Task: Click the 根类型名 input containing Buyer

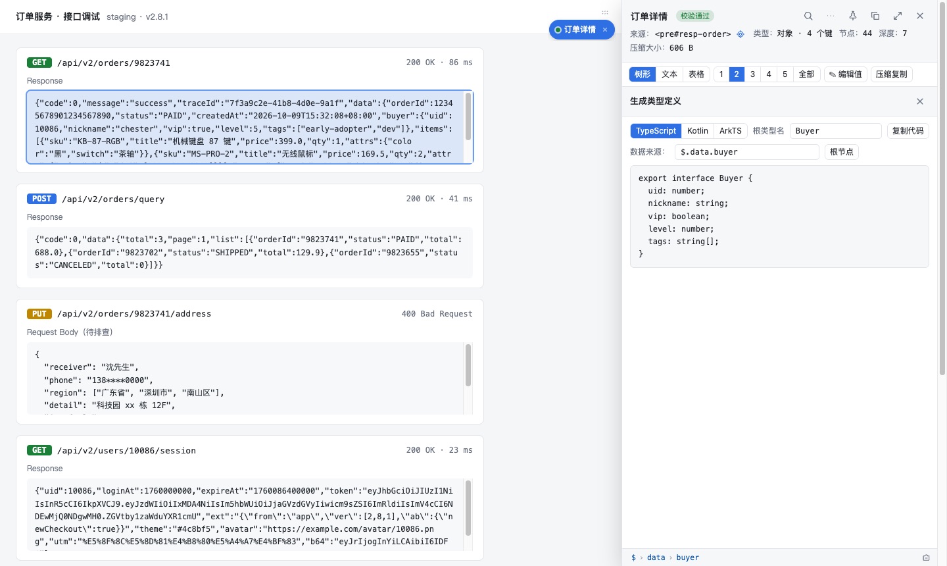Action: pyautogui.click(x=835, y=131)
